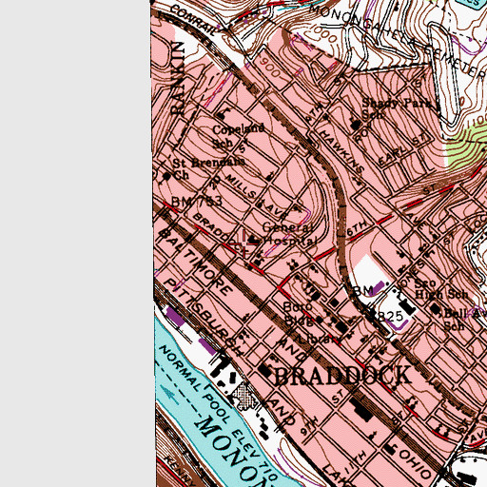Image resolution: width=487 pixels, height=487 pixels.
Task: Select the NORMAL POOL ELEV 710 river text
Action: click(218, 414)
